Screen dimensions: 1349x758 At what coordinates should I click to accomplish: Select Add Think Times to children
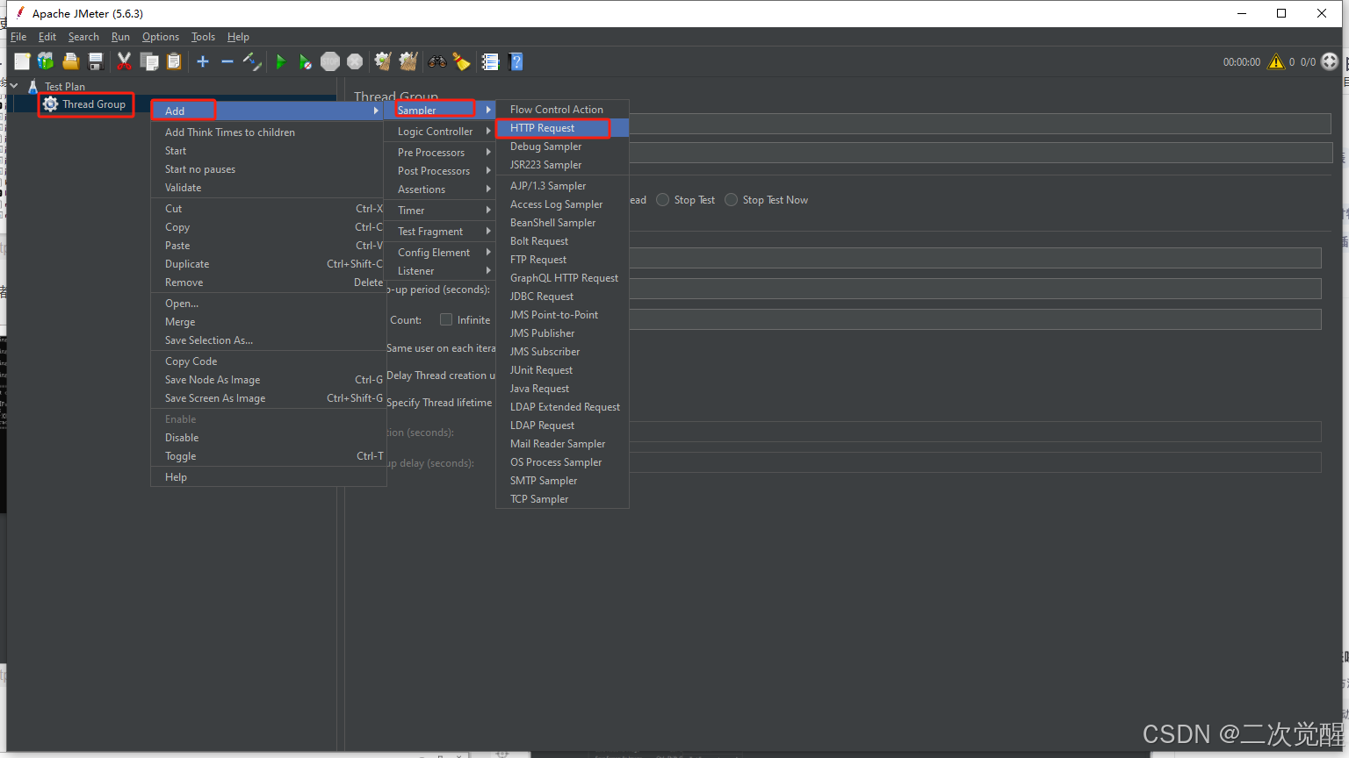click(268, 132)
